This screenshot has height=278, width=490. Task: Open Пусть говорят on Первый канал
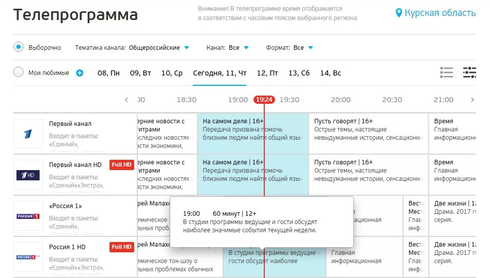[368, 133]
